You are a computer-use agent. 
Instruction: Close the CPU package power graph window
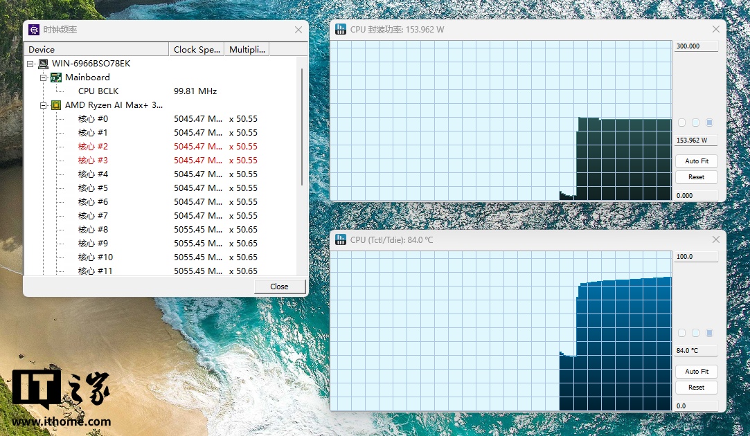click(716, 29)
